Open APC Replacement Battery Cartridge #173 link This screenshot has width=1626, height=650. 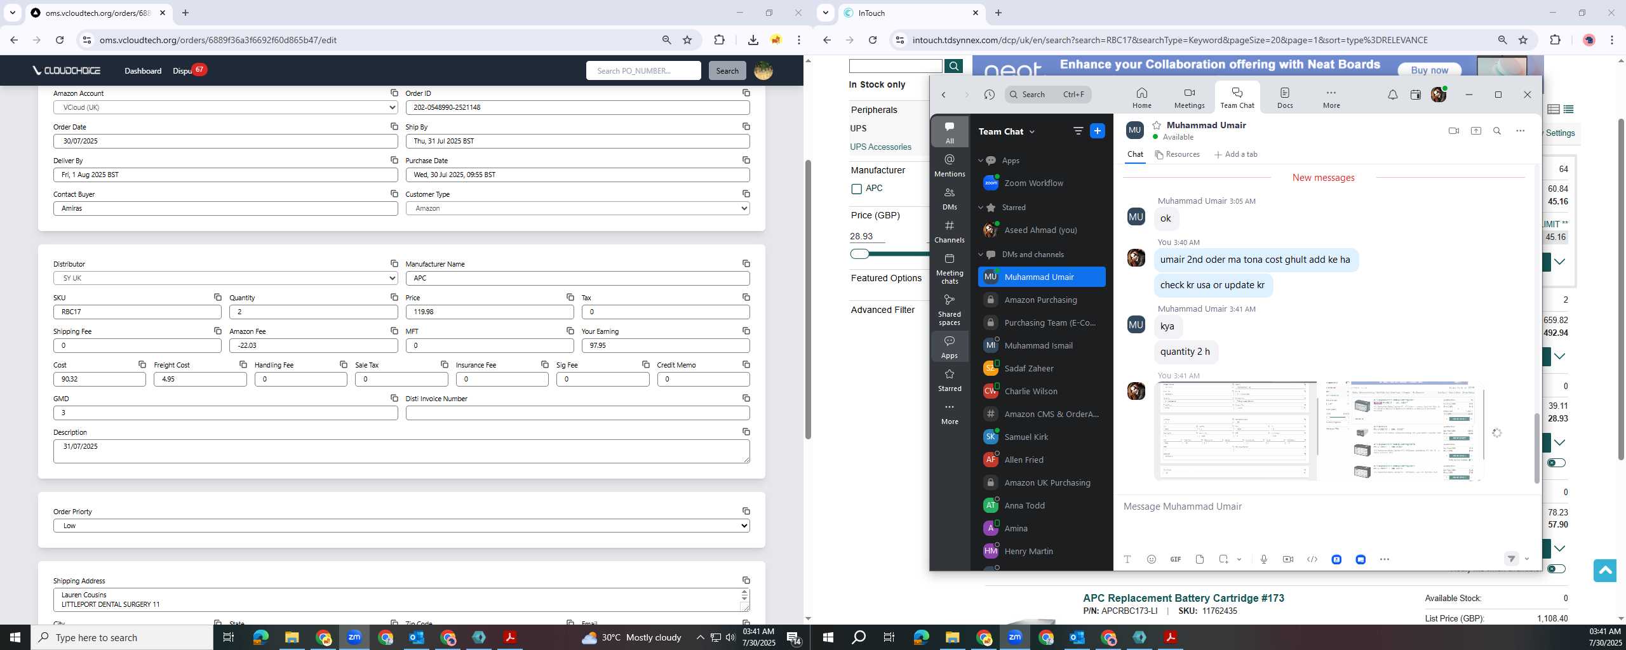(x=1183, y=598)
